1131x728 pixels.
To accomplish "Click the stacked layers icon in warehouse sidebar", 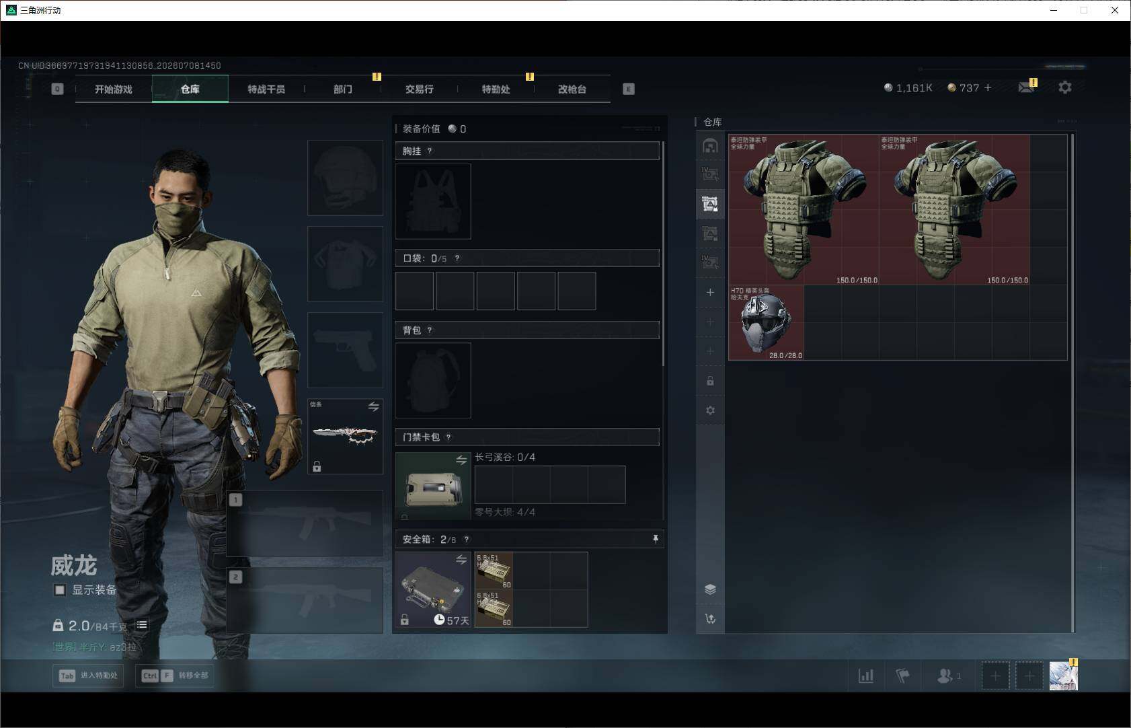I will tap(710, 589).
